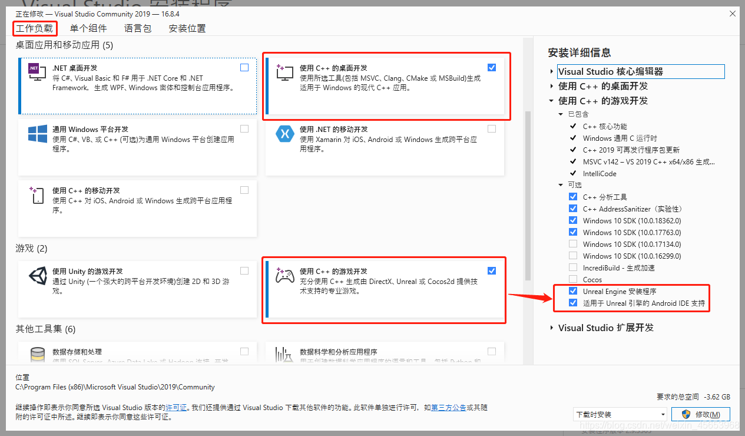This screenshot has width=745, height=436.
Task: Click the .NET desktop development icon
Action: (38, 72)
